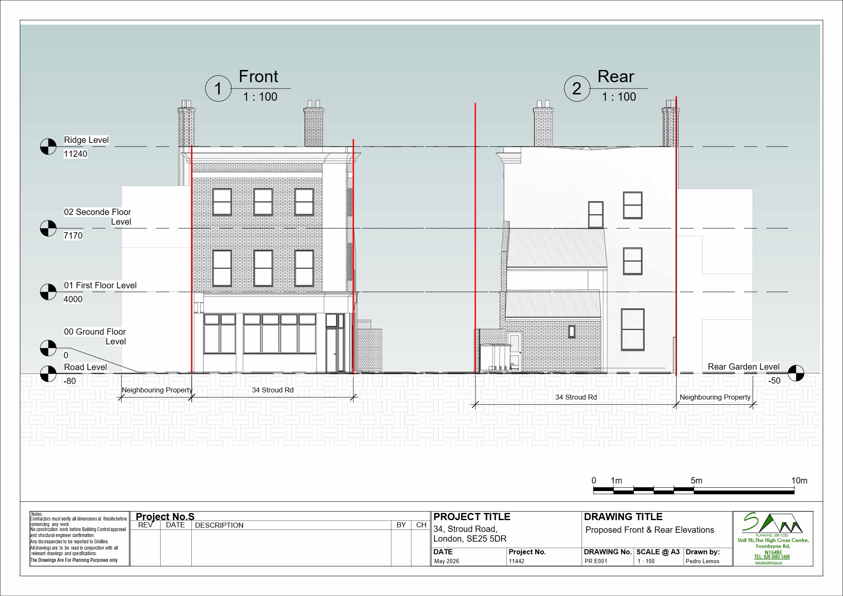The image size is (843, 596).
Task: Click 'Neighbouring Property' under the Front elevation
Action: (157, 390)
